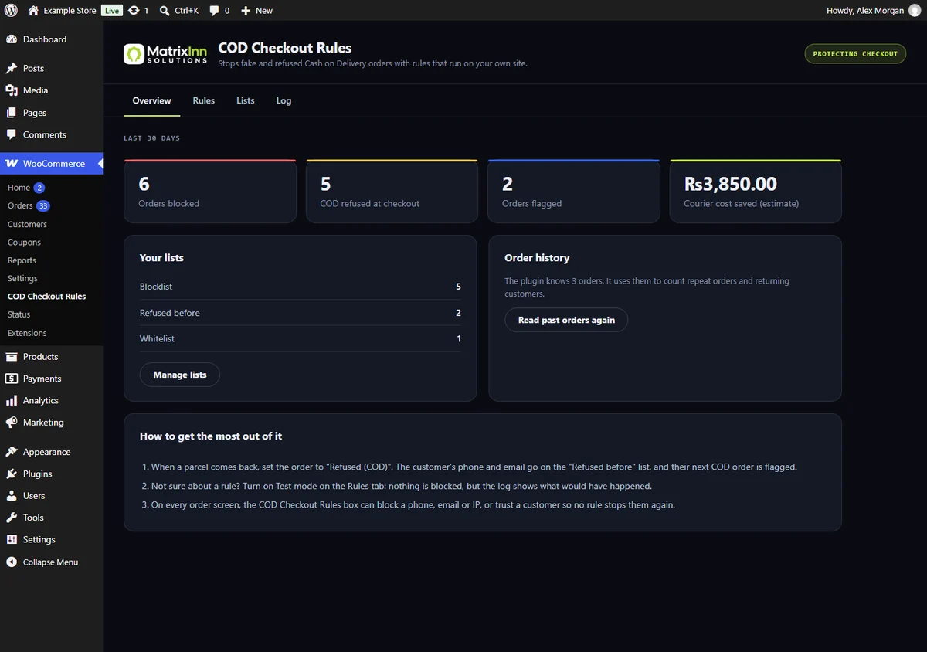Open the Status submenu item
Screen dimensions: 927x652
[x=19, y=314]
